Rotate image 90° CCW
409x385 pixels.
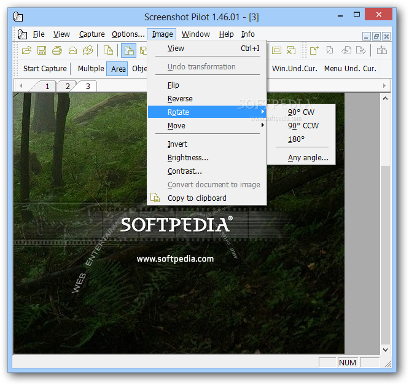pos(302,126)
